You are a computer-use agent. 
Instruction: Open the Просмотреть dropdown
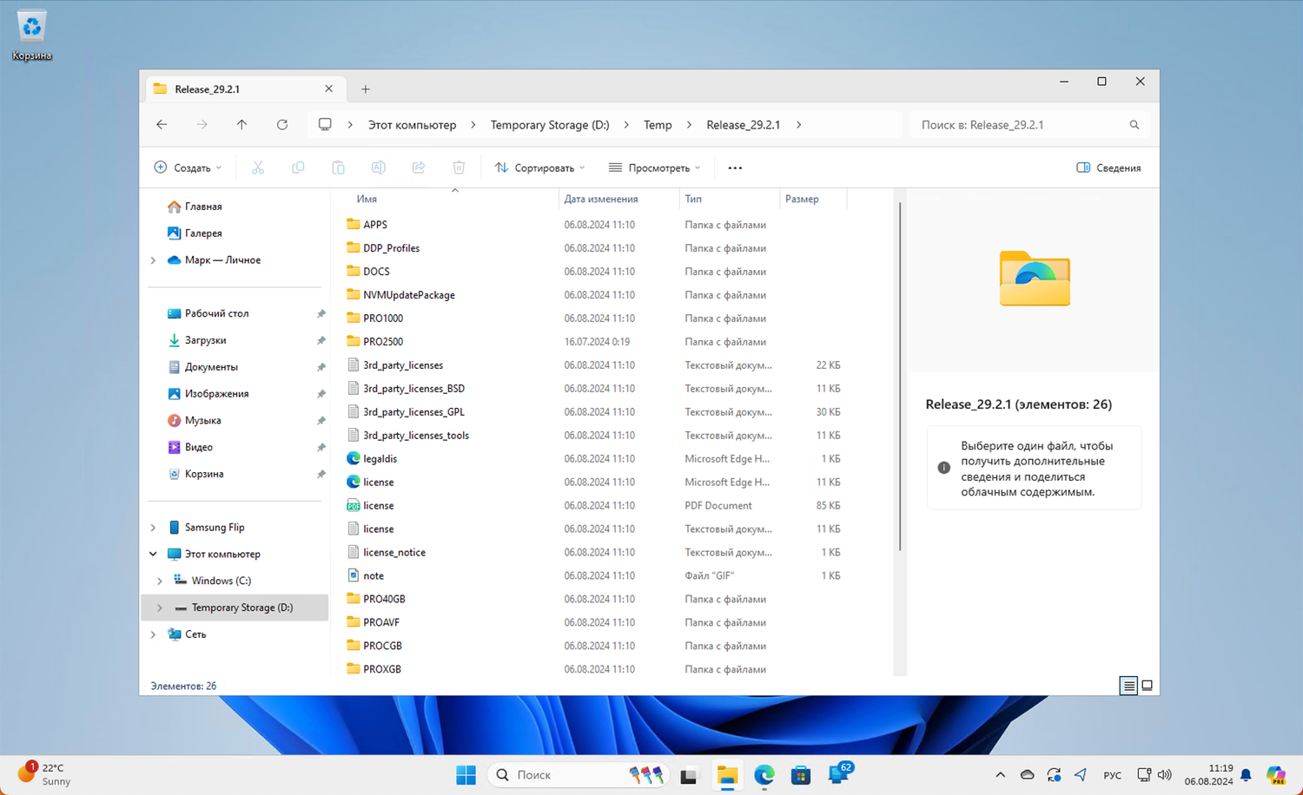[x=654, y=168]
